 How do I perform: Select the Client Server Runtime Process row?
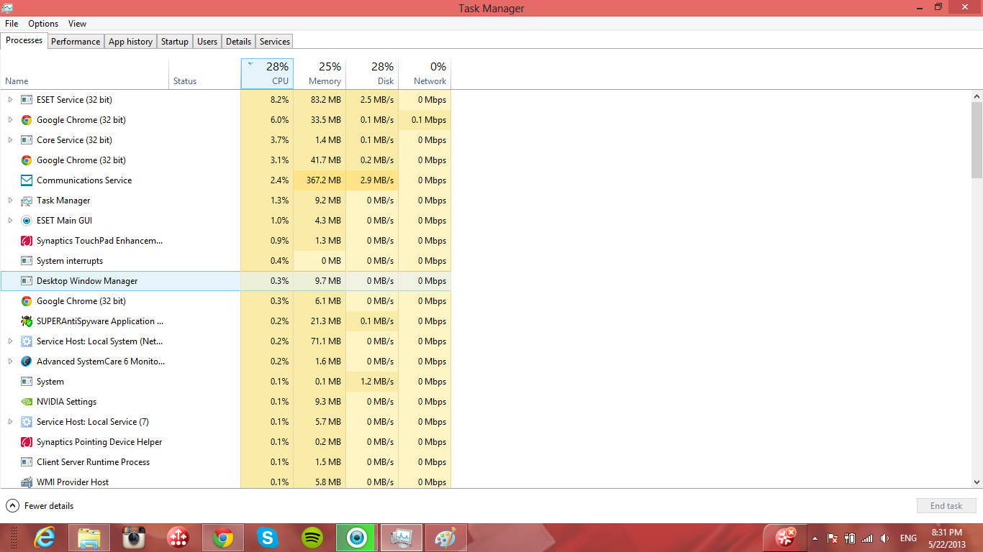click(x=226, y=462)
